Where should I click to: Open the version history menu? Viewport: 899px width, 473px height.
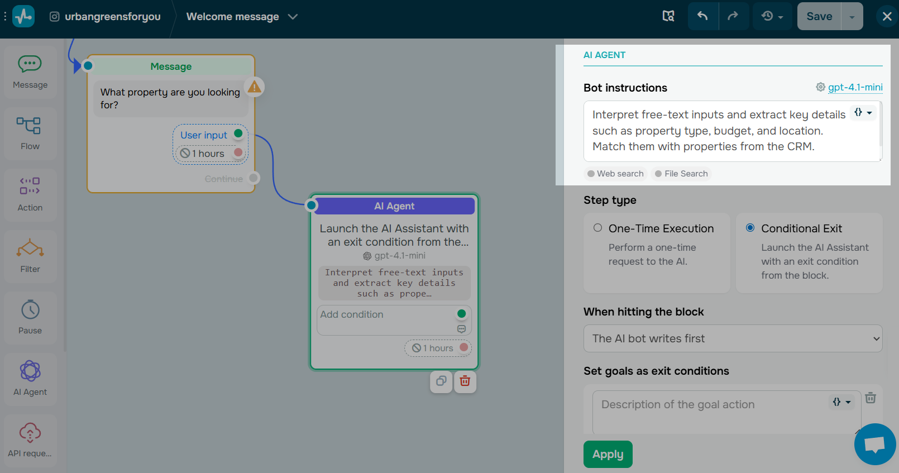772,16
